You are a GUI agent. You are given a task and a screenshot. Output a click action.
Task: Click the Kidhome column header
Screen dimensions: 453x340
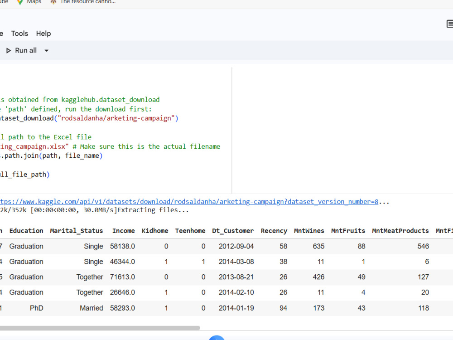click(x=155, y=231)
